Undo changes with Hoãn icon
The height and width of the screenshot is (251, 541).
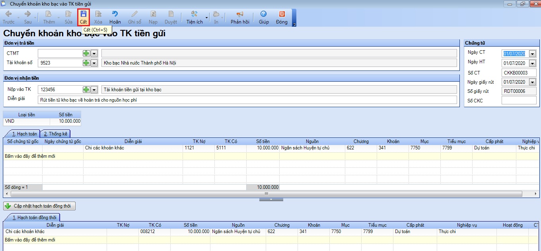coord(115,18)
